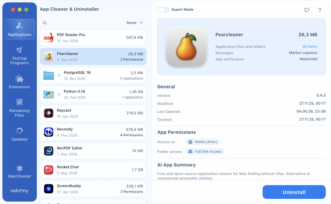This screenshot has width=331, height=204.
Task: Click the Media Library permission badge
Action: (203, 142)
